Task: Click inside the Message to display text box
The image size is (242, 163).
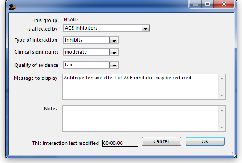Action: 141,87
